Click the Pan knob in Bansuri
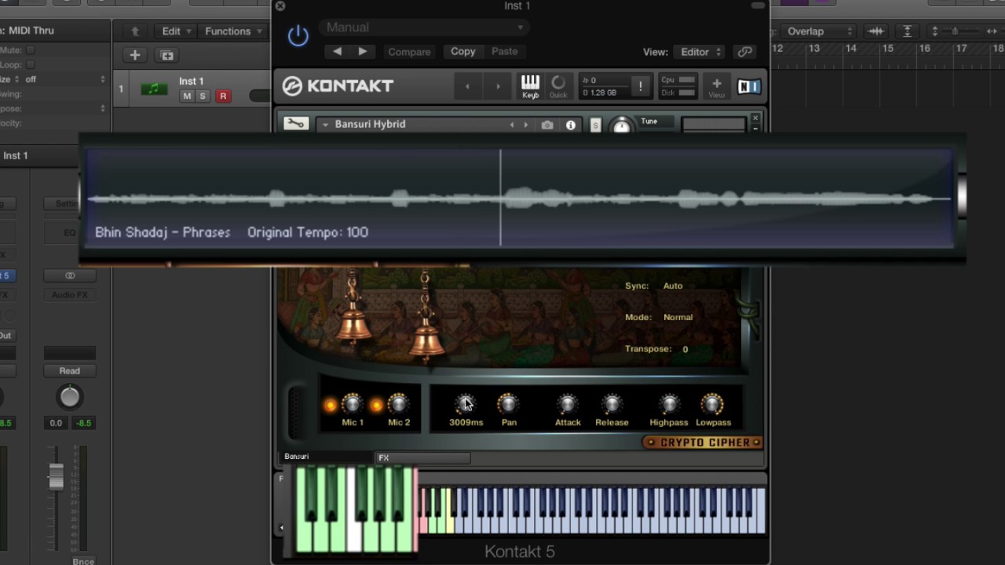Image resolution: width=1005 pixels, height=565 pixels. [509, 404]
